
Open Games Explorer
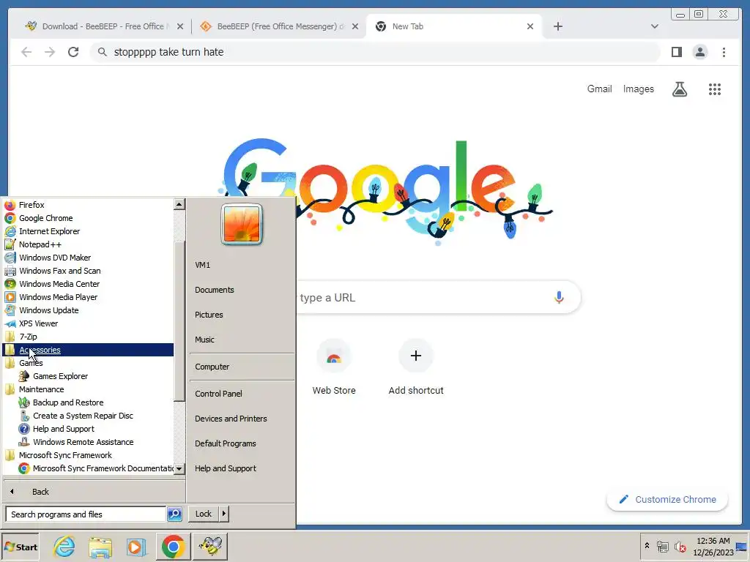(60, 376)
